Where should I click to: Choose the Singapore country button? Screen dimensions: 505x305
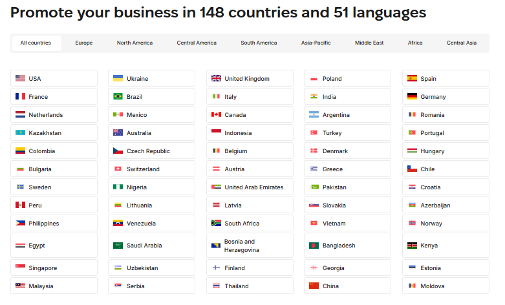coord(54,268)
